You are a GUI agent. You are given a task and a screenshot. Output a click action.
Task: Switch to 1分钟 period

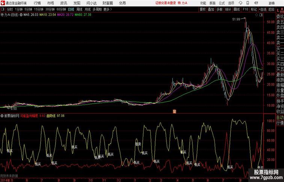click(x=19, y=9)
